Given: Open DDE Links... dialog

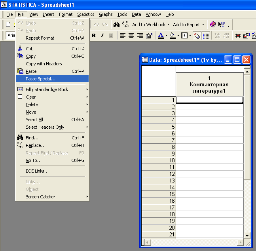Looking at the screenshot, I should pyautogui.click(x=52, y=171).
